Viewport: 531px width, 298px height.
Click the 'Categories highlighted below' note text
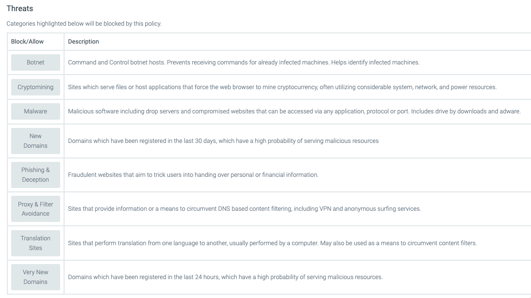pyautogui.click(x=84, y=24)
